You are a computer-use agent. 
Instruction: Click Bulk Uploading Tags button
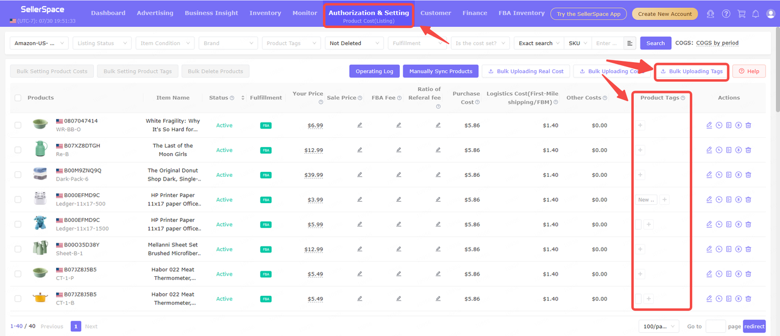point(691,71)
